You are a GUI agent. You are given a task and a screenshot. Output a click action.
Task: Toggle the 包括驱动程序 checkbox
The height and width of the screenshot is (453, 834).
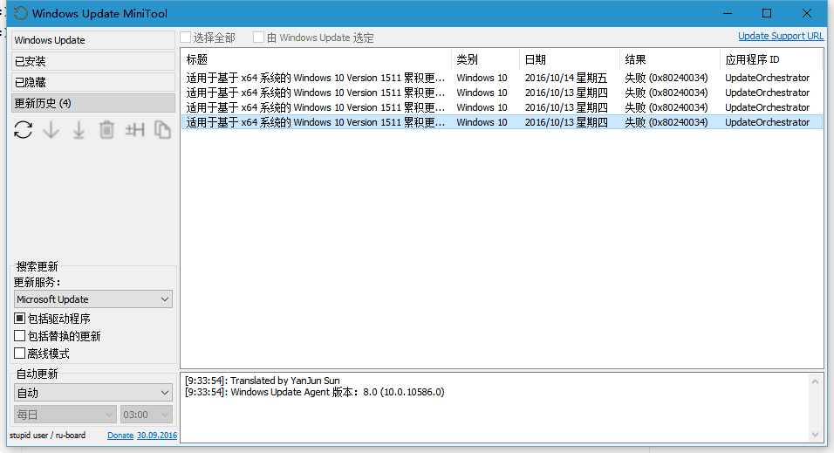(x=20, y=319)
